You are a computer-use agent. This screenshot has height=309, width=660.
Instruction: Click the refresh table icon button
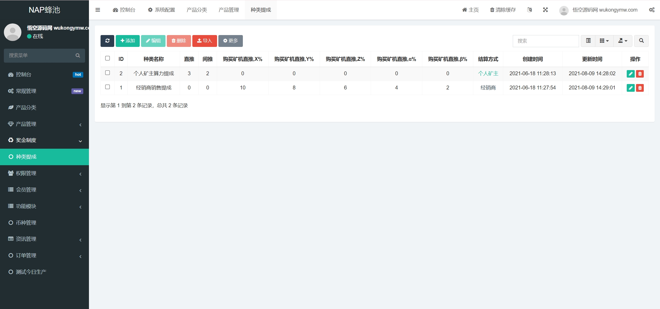pos(107,41)
